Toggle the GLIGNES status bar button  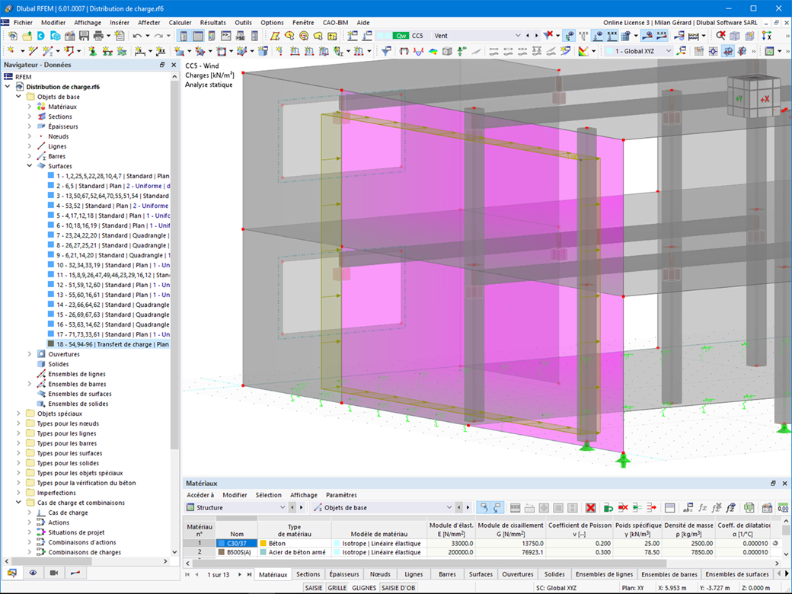(x=364, y=587)
